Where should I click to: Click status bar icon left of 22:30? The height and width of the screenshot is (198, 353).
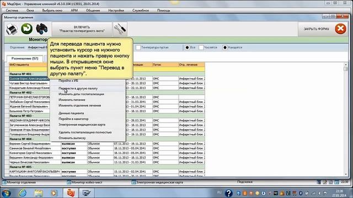tap(336, 182)
